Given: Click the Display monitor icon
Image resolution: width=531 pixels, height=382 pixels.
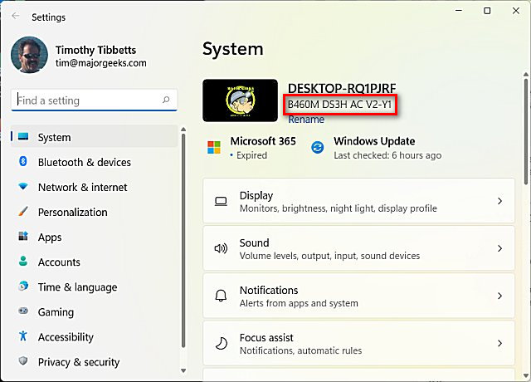Looking at the screenshot, I should pyautogui.click(x=221, y=201).
